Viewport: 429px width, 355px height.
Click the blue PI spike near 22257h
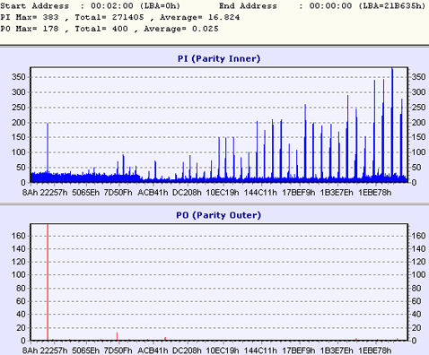tap(48, 152)
